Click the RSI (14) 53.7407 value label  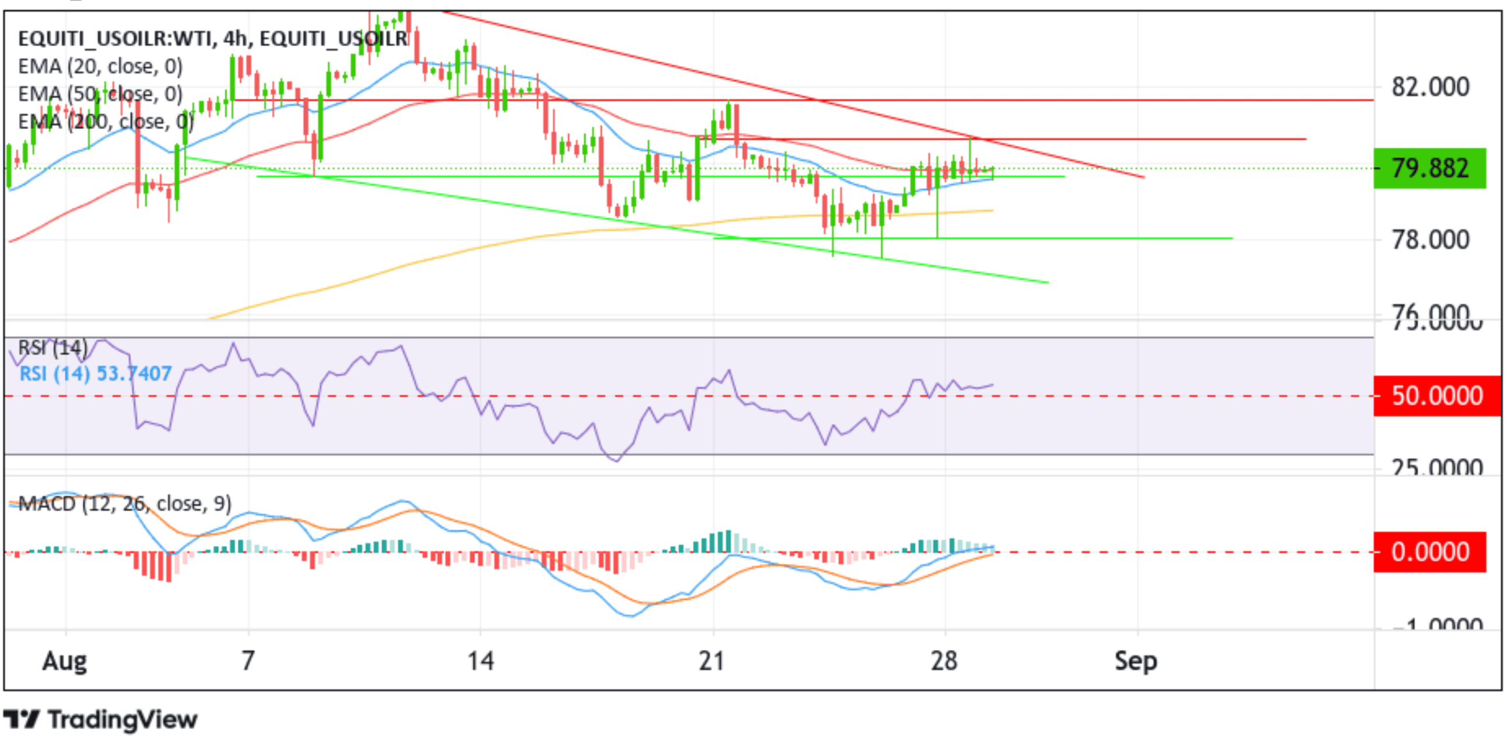point(96,373)
